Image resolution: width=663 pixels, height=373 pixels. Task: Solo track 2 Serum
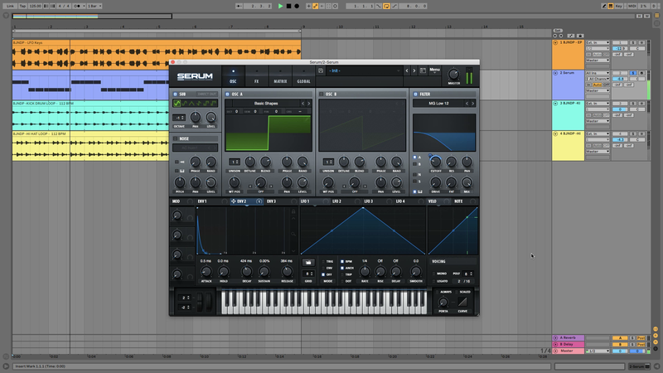click(x=633, y=73)
